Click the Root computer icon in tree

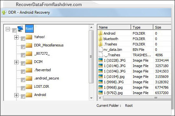click(x=20, y=29)
